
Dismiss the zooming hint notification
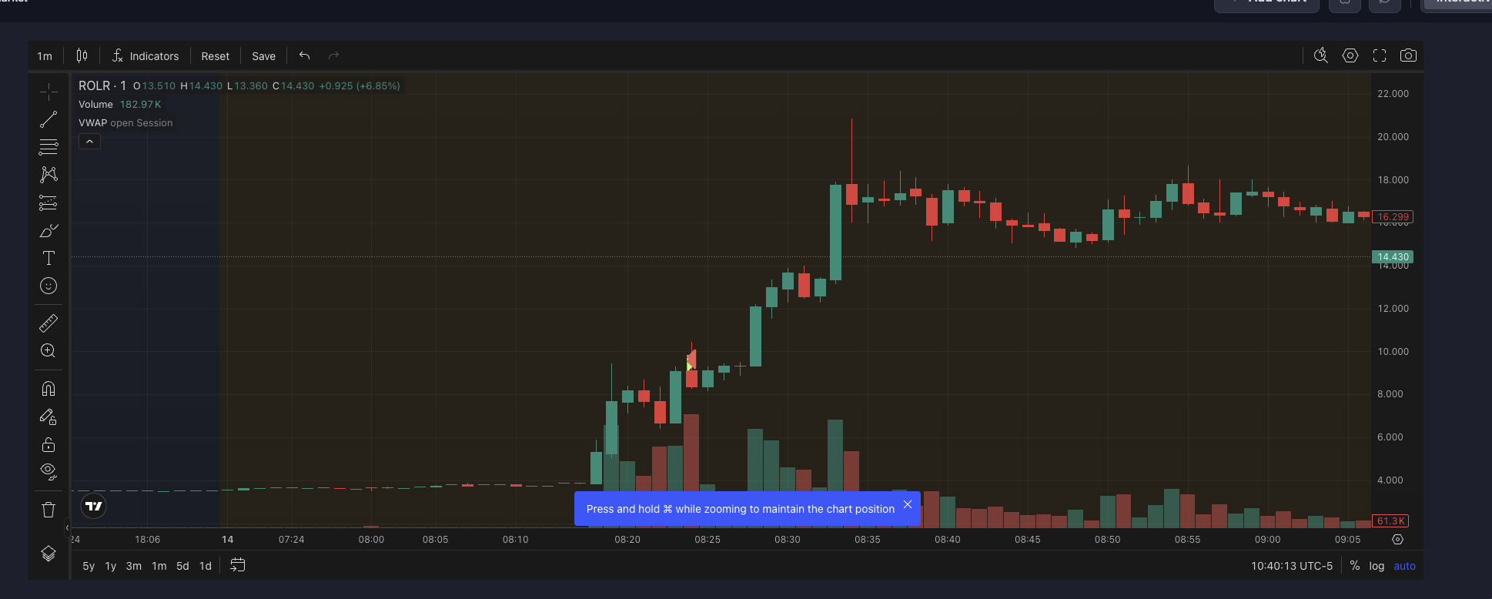click(908, 505)
